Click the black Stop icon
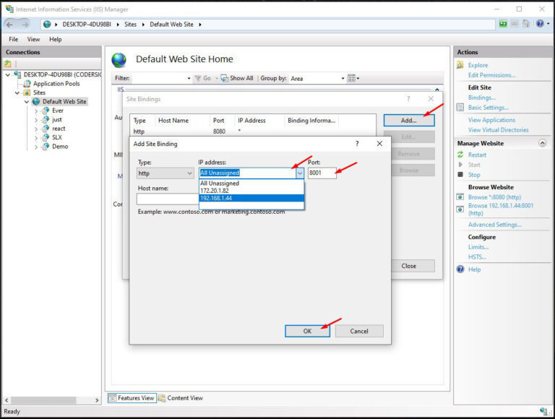 coord(460,175)
